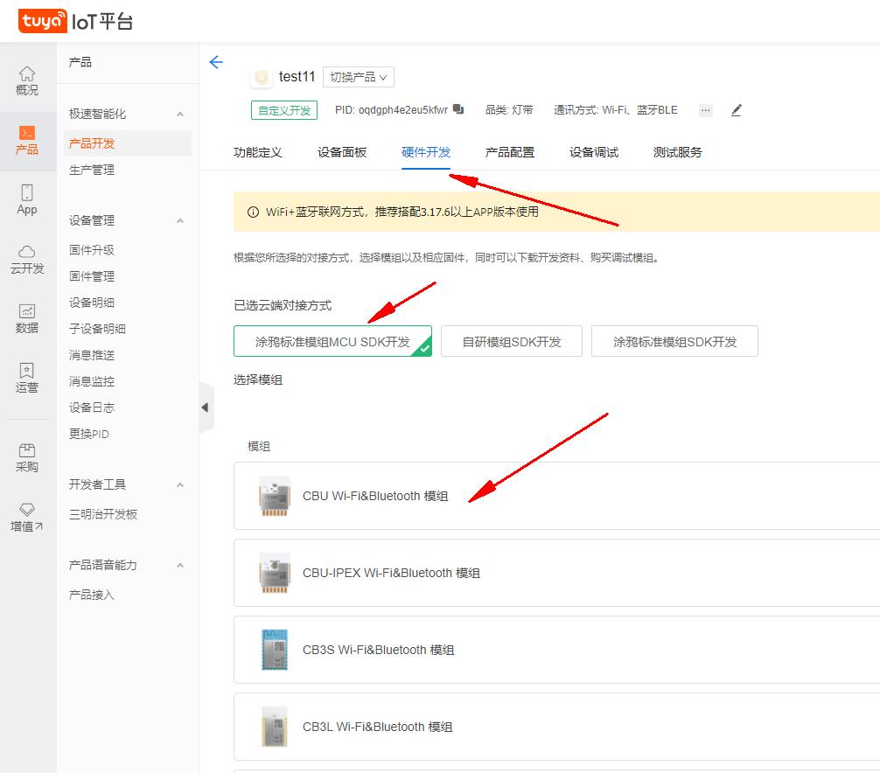
Task: Open the 切换产品 product switcher dropdown
Action: pos(359,77)
